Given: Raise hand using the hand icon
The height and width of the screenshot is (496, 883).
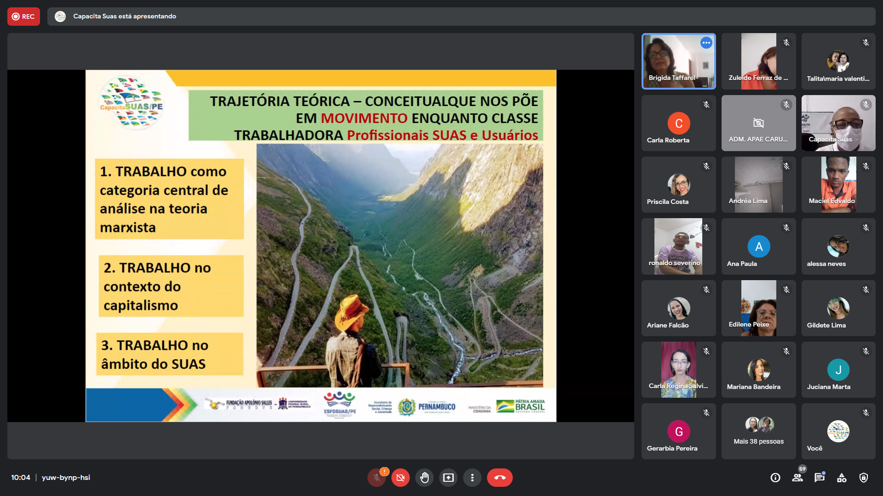Looking at the screenshot, I should tap(424, 478).
